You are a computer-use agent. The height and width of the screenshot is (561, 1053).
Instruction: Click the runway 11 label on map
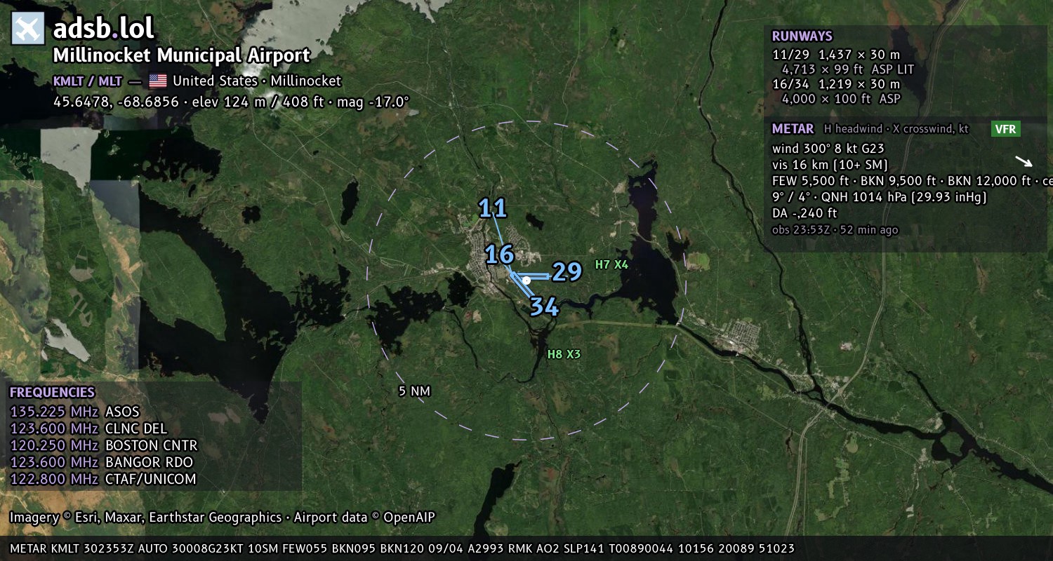tap(493, 208)
